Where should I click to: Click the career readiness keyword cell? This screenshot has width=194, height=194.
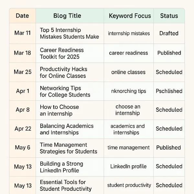[128, 53]
